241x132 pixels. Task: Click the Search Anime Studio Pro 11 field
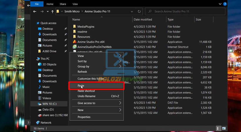pos(185,12)
